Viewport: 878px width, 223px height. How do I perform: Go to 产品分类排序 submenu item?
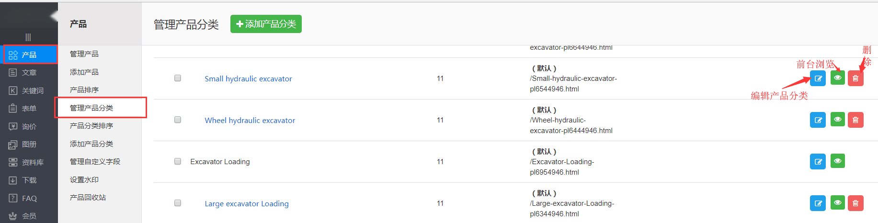point(91,126)
